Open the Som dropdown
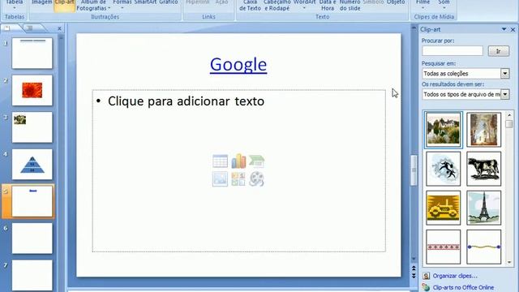The width and height of the screenshot is (519, 292). [444, 6]
